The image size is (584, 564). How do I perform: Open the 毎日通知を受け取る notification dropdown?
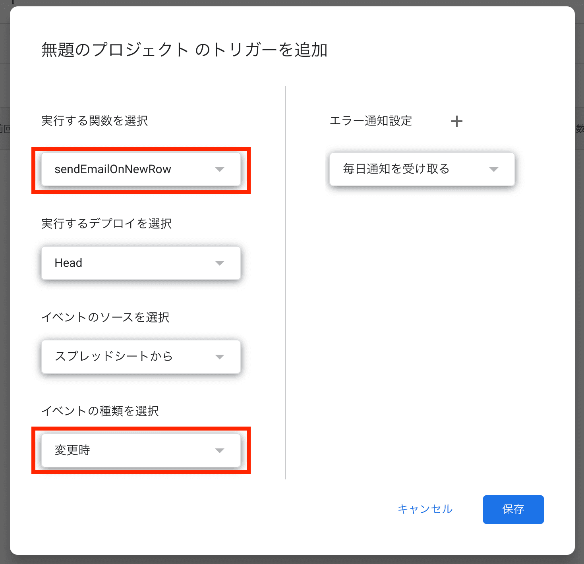click(x=413, y=170)
